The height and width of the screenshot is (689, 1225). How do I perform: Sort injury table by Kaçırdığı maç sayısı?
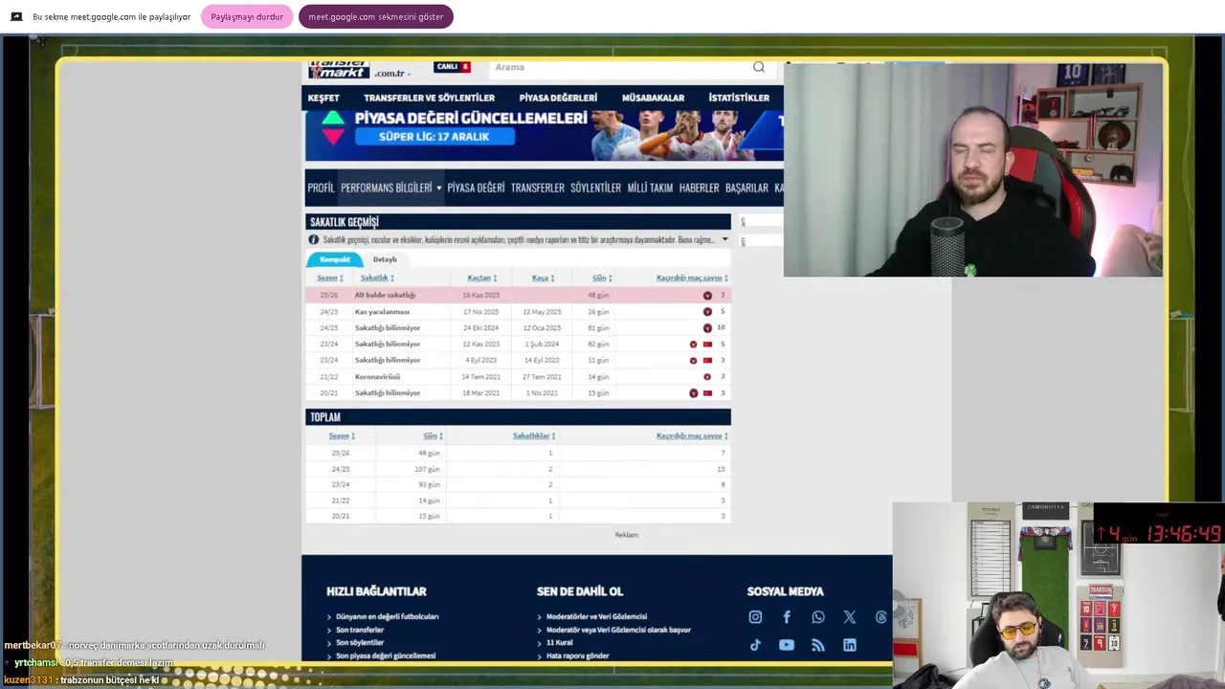tap(692, 278)
